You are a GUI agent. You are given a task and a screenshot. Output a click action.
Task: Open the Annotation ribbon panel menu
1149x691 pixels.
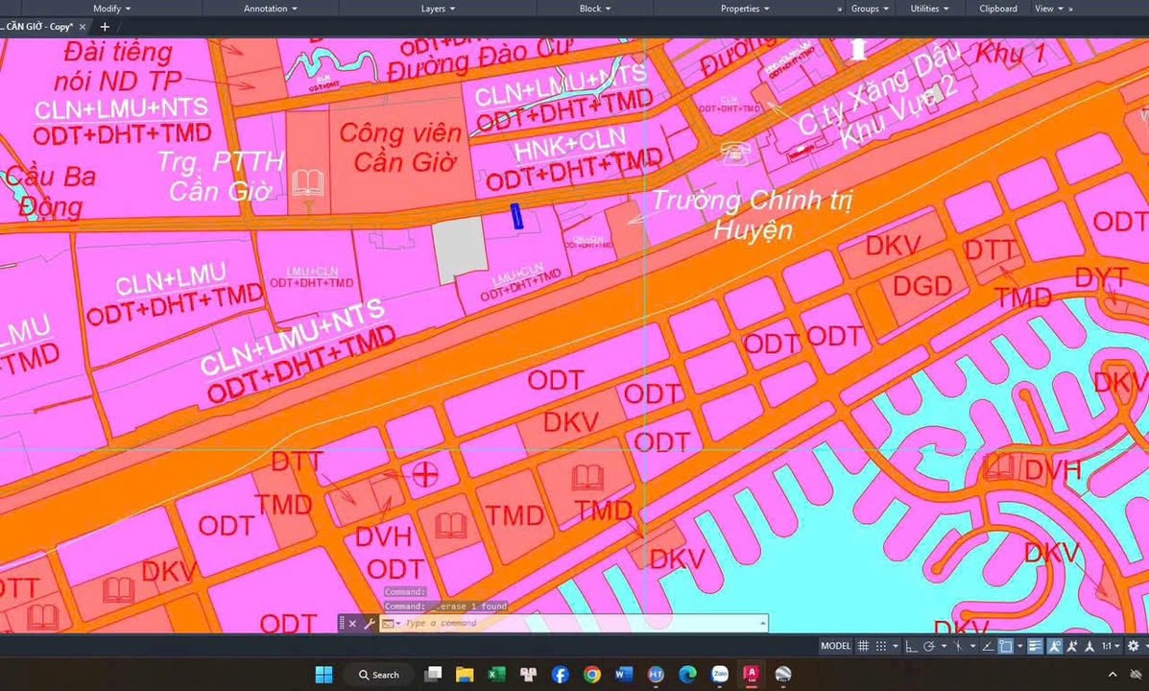point(271,9)
